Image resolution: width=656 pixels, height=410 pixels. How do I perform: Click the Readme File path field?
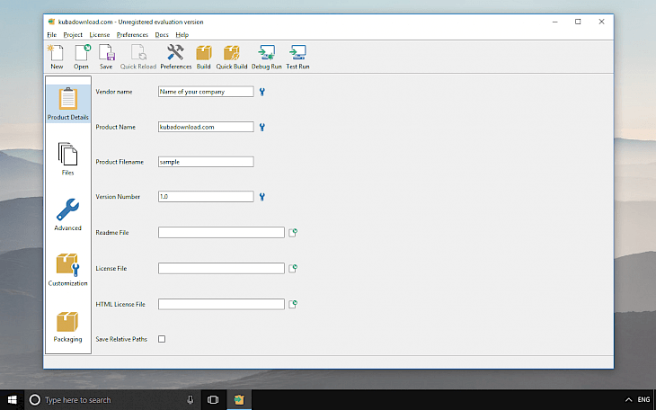click(221, 233)
